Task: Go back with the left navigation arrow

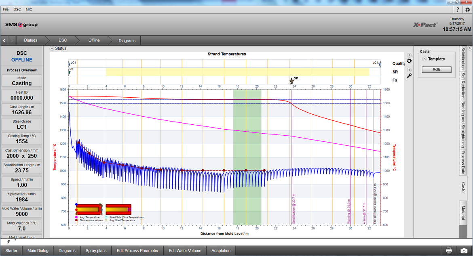Action: [x=4, y=40]
